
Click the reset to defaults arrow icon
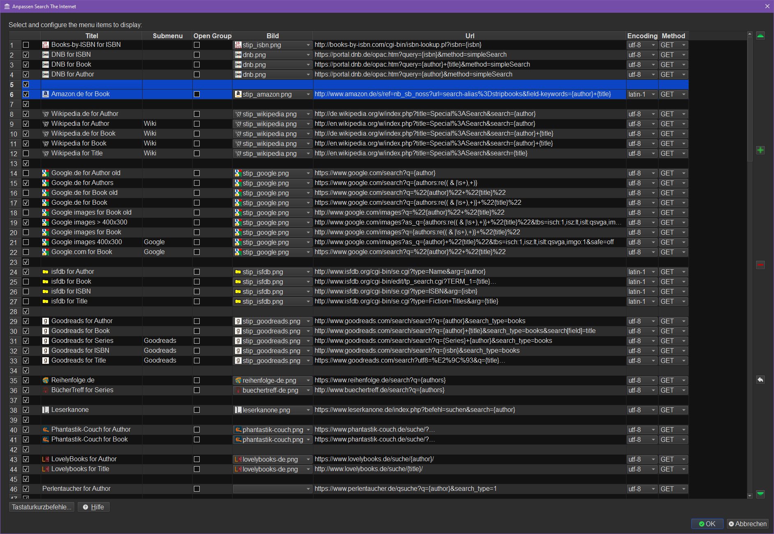pos(760,379)
